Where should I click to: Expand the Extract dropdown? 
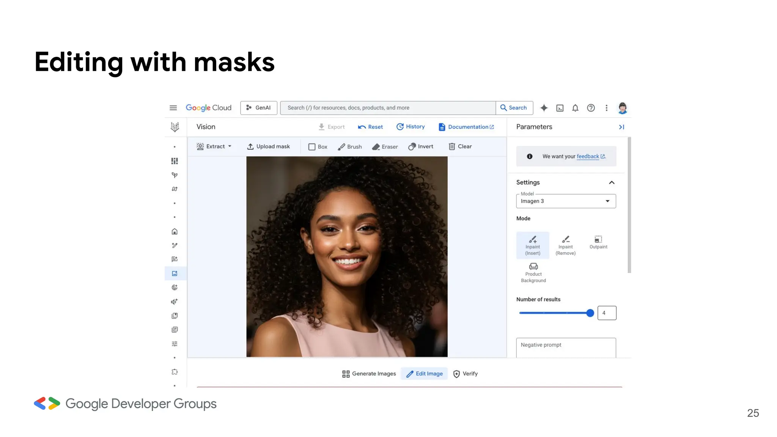tap(214, 146)
